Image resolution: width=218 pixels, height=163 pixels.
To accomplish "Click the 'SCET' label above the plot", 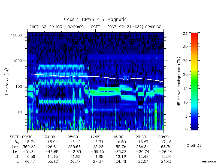I will point(95,27).
